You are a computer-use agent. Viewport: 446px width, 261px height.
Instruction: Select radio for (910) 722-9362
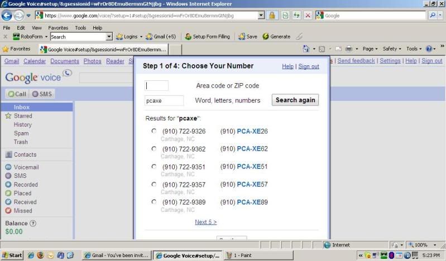(154, 148)
